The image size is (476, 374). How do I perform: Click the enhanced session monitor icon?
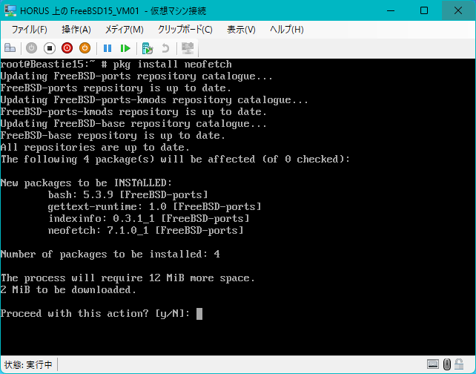pos(188,48)
